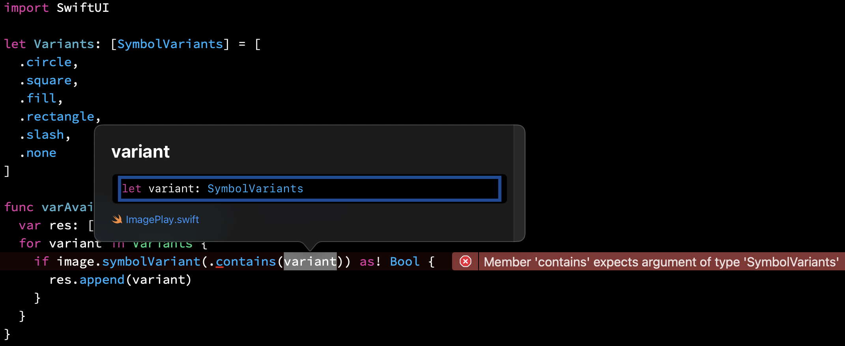Click the underlined 'contains' method call
The image size is (845, 346).
pyautogui.click(x=246, y=261)
